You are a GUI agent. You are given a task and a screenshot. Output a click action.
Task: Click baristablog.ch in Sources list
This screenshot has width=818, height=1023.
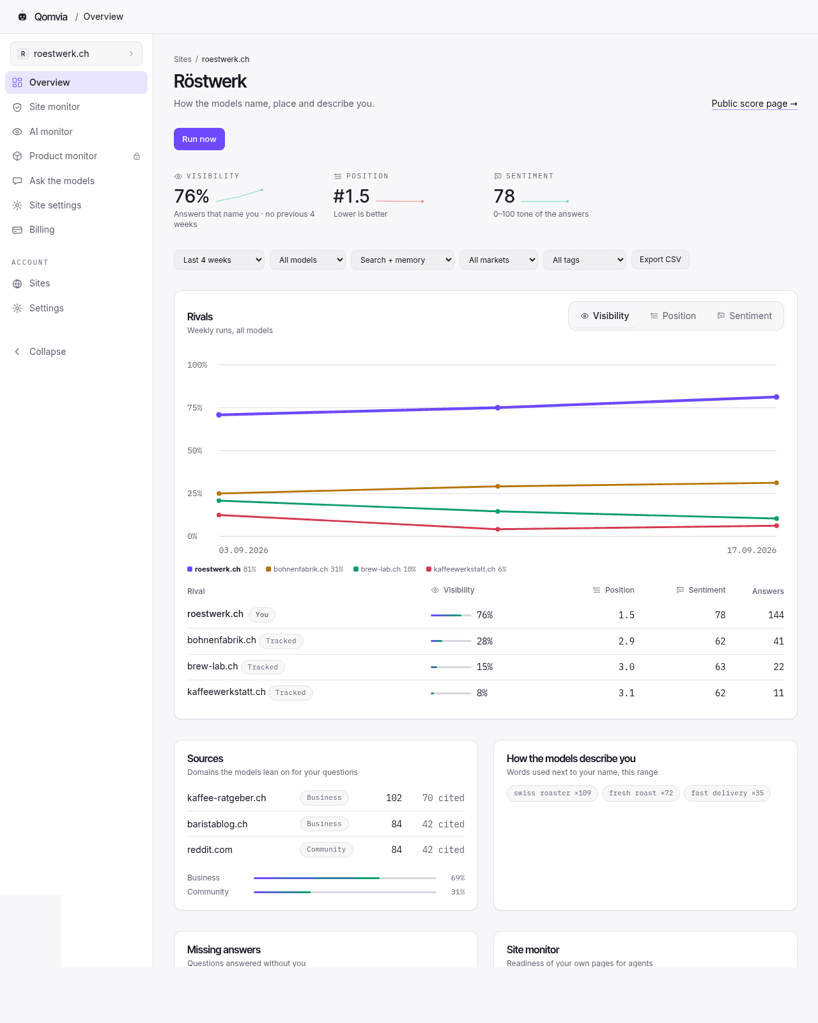[x=217, y=824]
